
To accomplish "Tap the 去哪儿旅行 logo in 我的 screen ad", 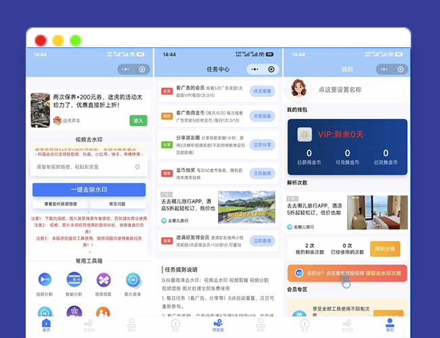I will click(290, 226).
